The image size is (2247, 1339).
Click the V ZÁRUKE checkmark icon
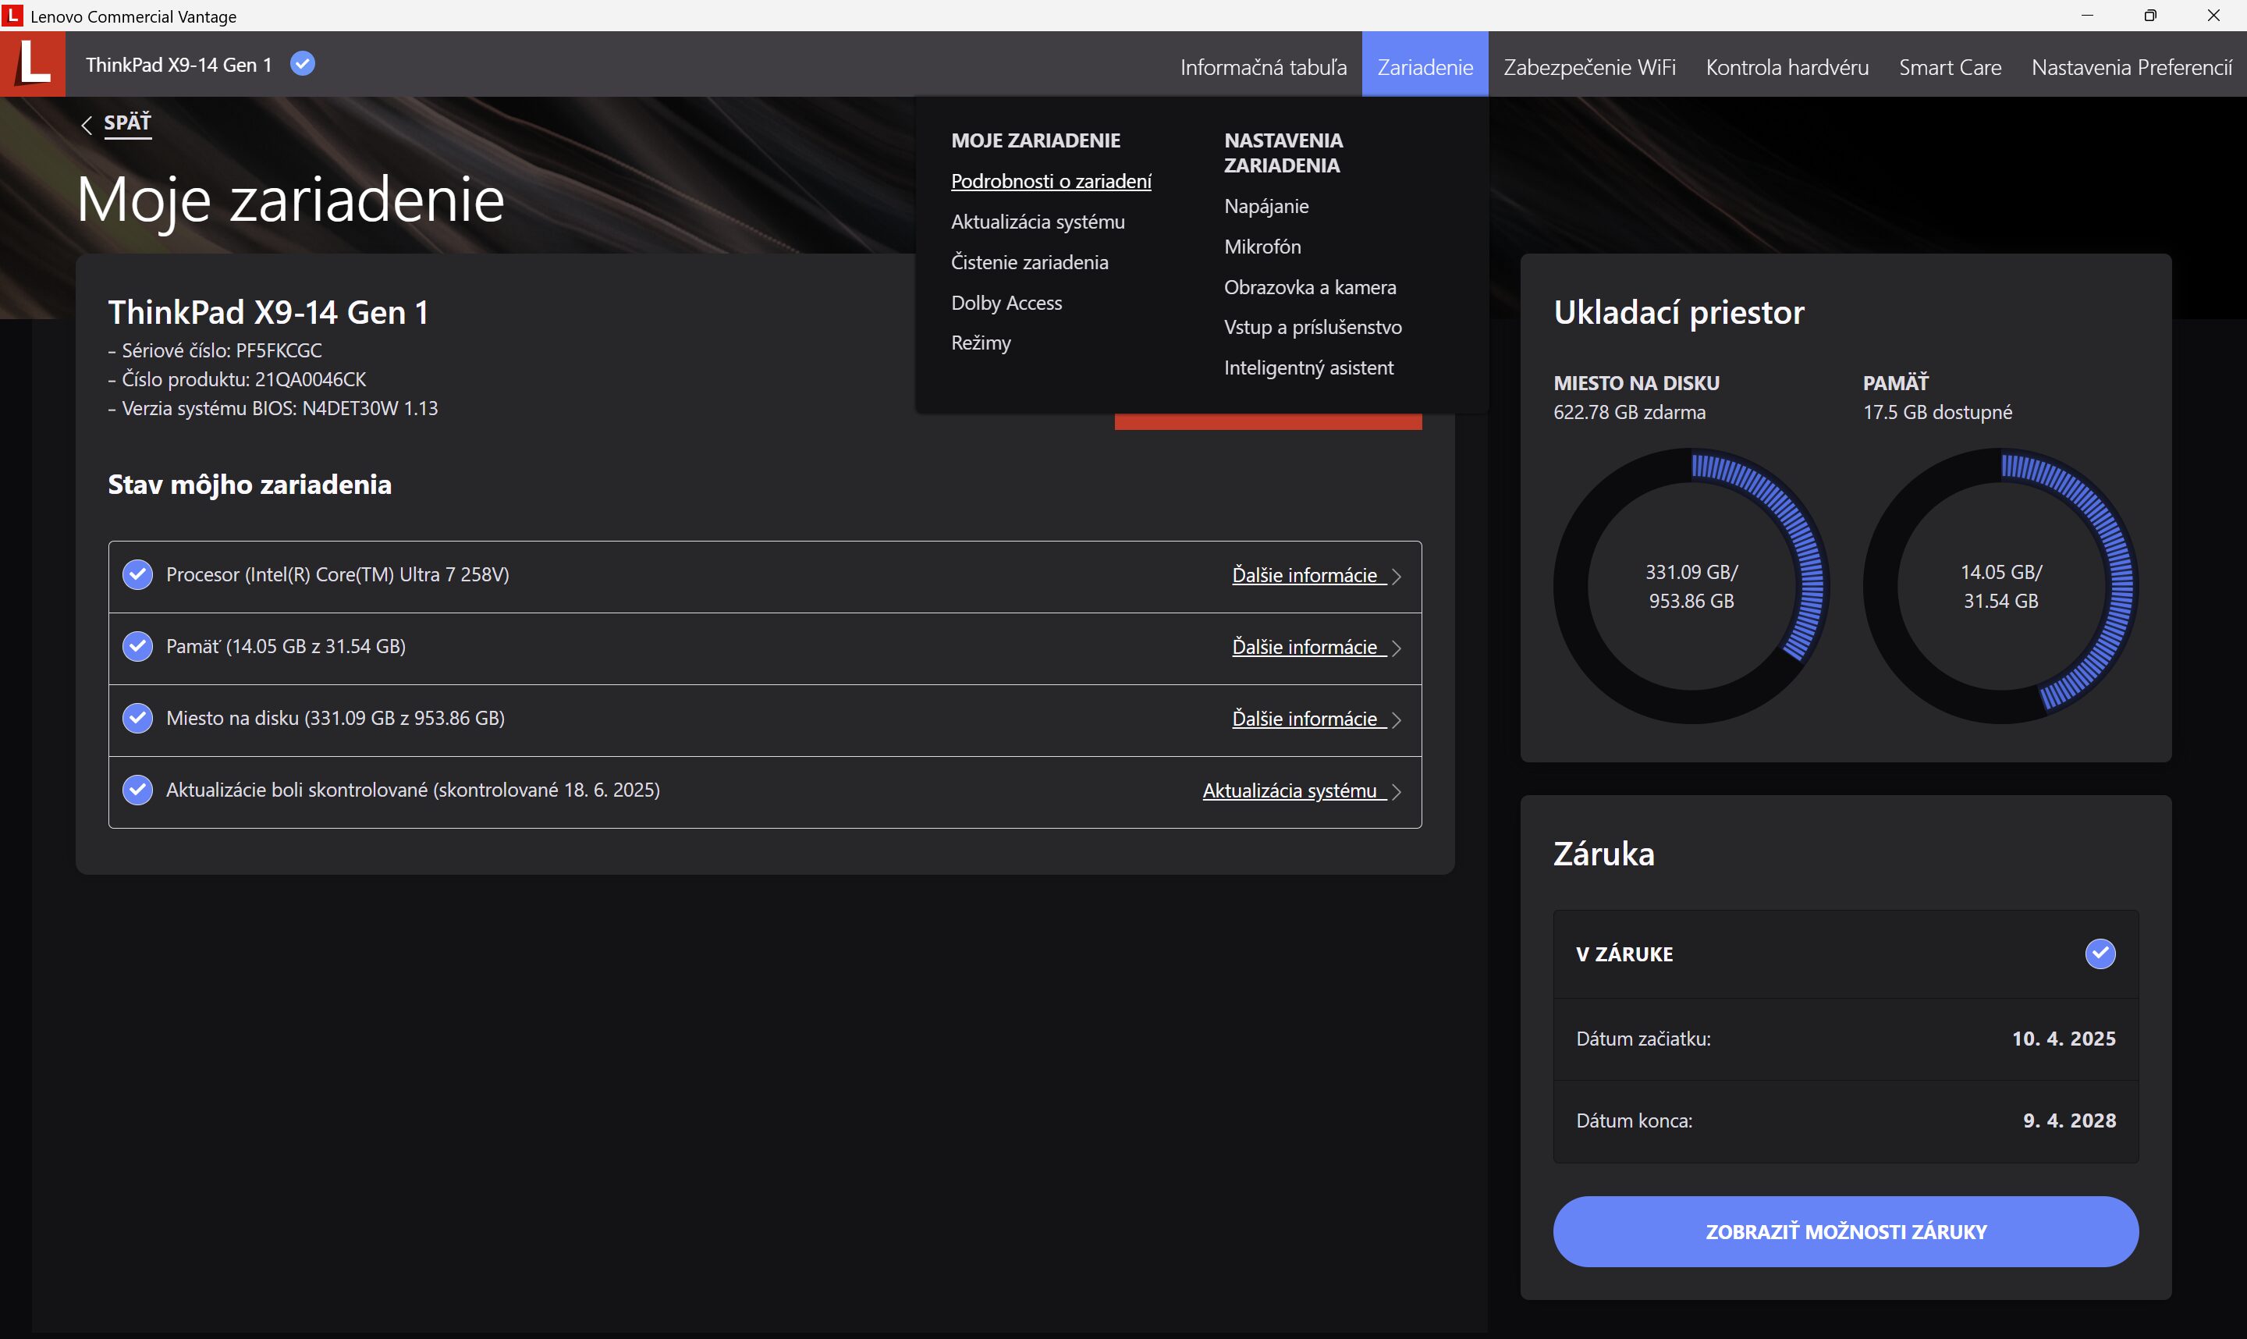click(x=2100, y=954)
